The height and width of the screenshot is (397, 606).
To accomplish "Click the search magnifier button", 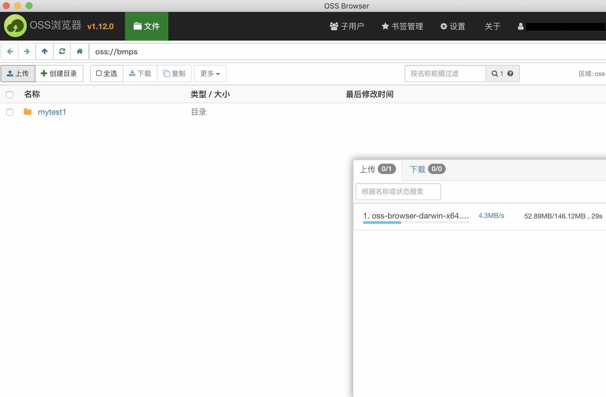I will click(x=495, y=74).
